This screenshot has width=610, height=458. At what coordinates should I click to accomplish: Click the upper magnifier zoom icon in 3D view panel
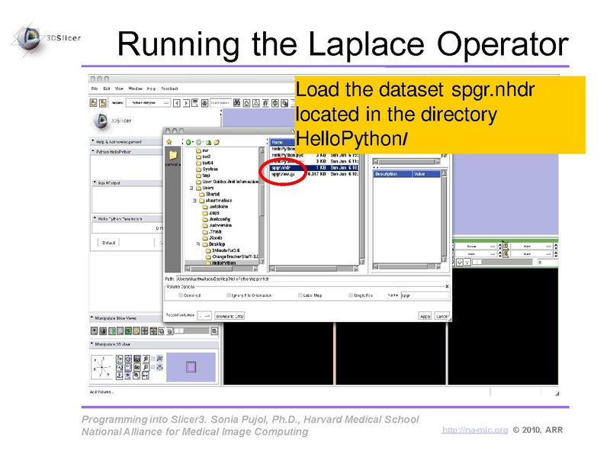click(146, 359)
